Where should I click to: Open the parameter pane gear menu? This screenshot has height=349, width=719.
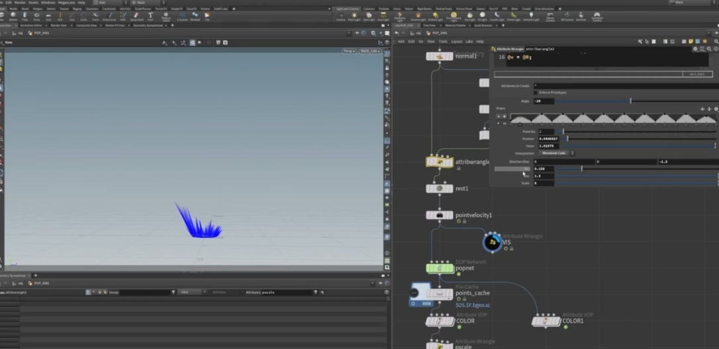pos(695,49)
